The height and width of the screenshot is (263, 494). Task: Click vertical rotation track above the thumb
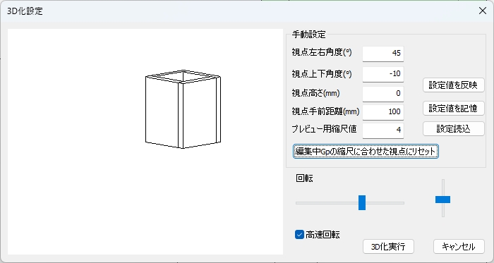443,188
